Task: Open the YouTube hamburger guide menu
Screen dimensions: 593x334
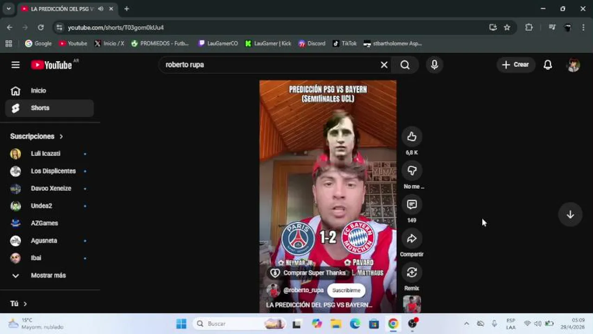Action: click(15, 65)
